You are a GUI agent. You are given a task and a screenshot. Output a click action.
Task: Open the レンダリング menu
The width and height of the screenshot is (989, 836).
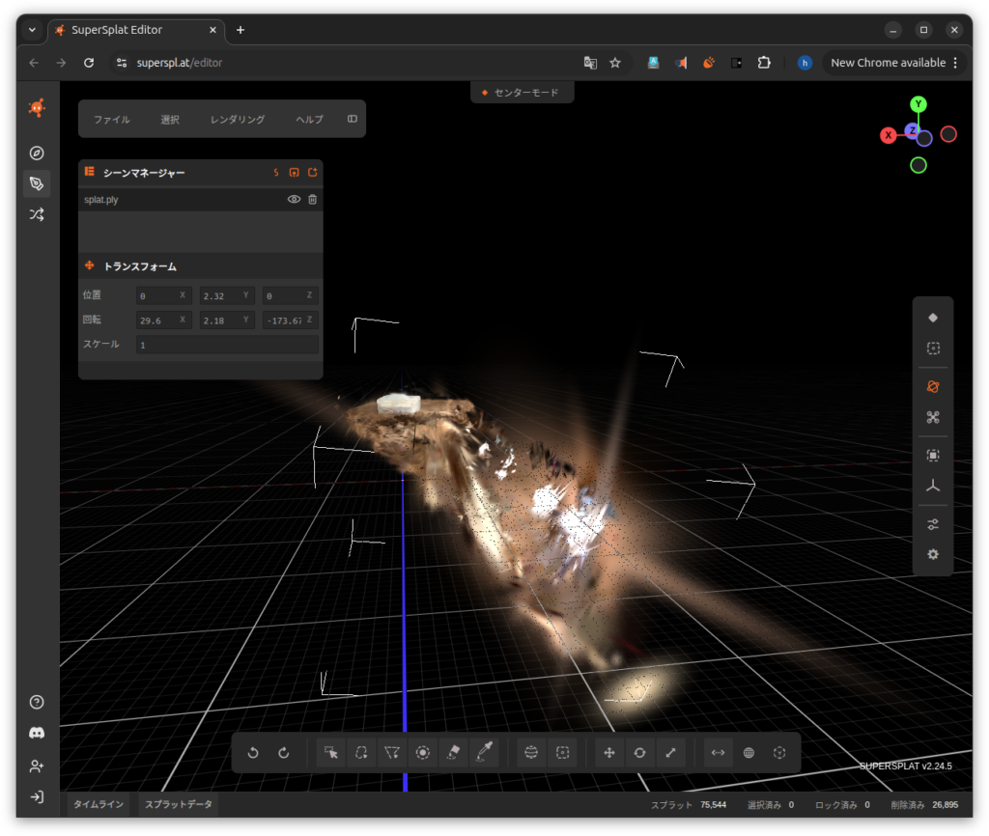238,120
